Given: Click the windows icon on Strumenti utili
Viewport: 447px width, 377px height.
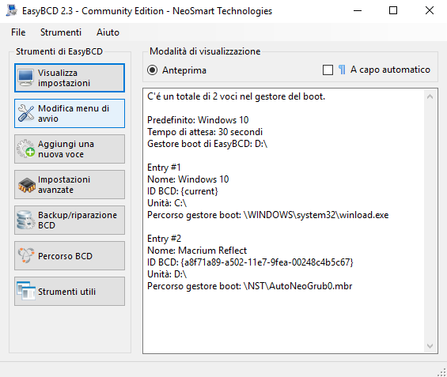Looking at the screenshot, I should point(25,291).
